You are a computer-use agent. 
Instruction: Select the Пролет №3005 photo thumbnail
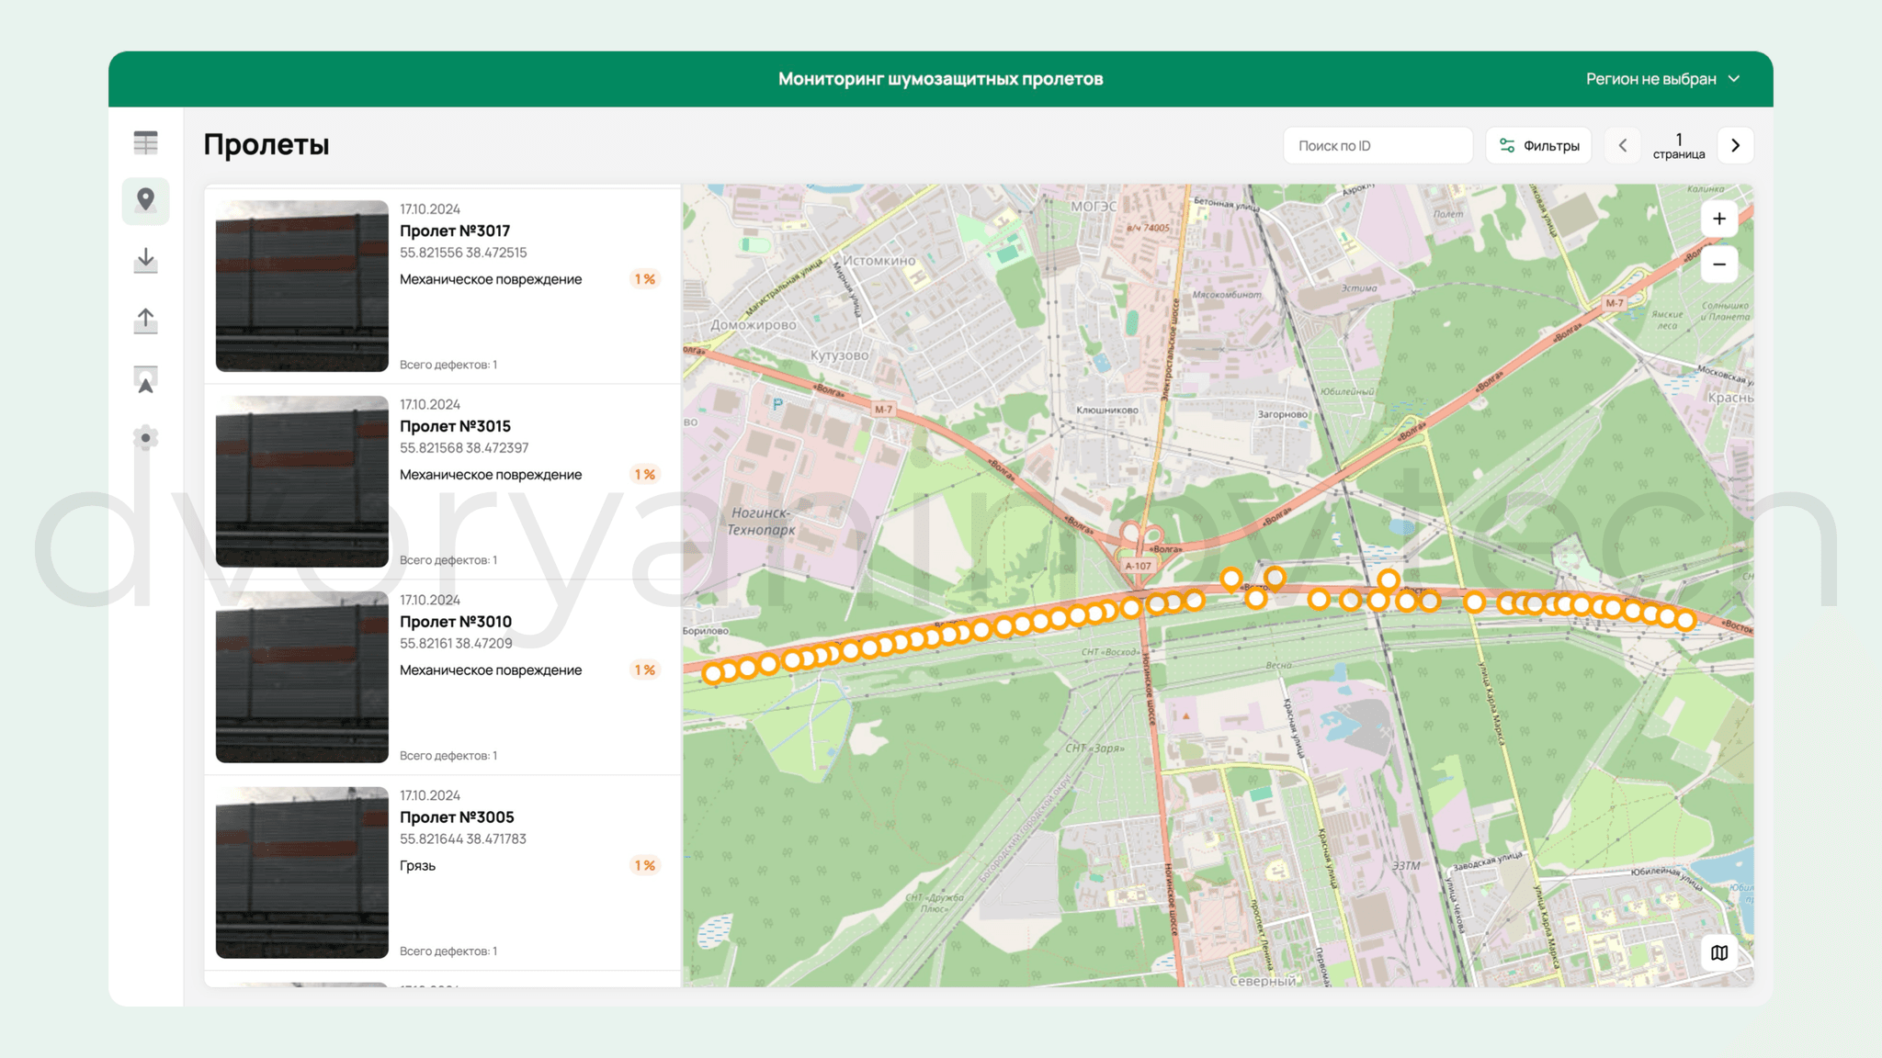(x=302, y=872)
